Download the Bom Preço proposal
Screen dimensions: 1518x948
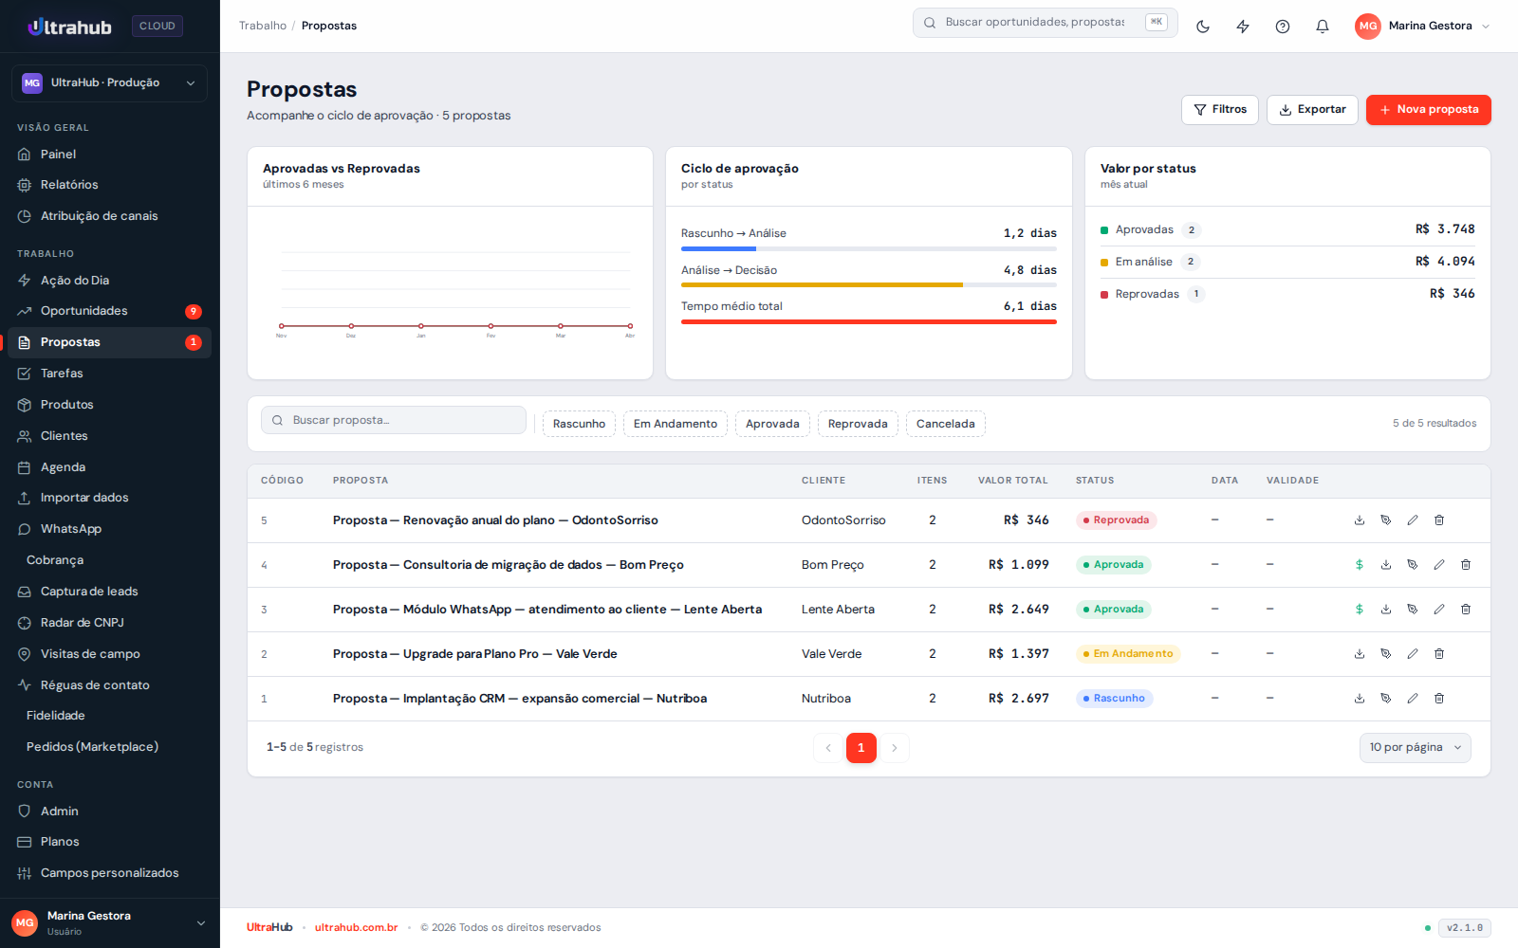[1386, 565]
